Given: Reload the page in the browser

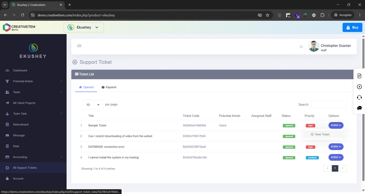Looking at the screenshot, I should [23, 15].
